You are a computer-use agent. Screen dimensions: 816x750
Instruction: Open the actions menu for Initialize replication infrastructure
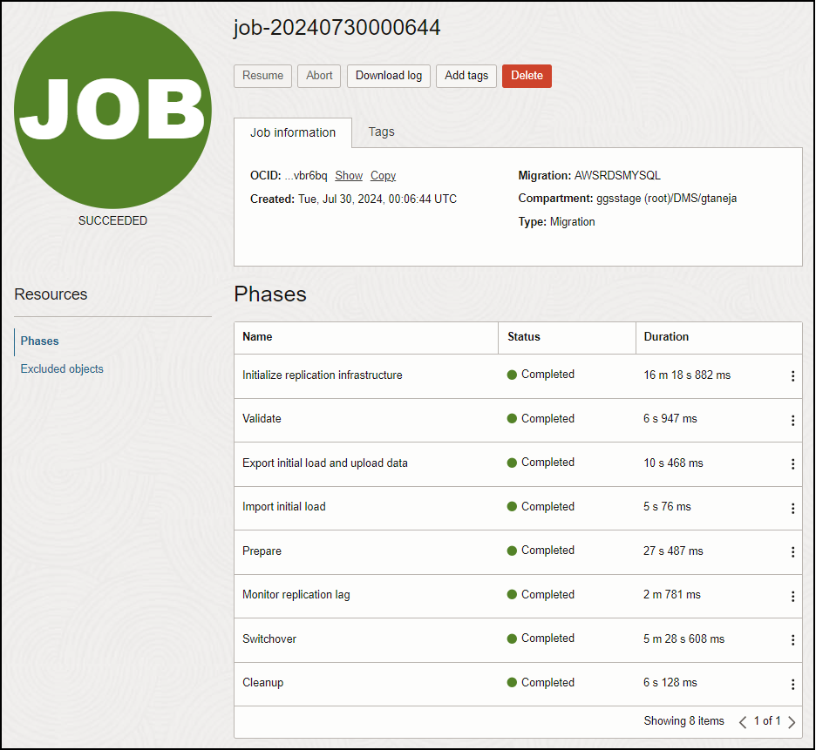coord(792,375)
